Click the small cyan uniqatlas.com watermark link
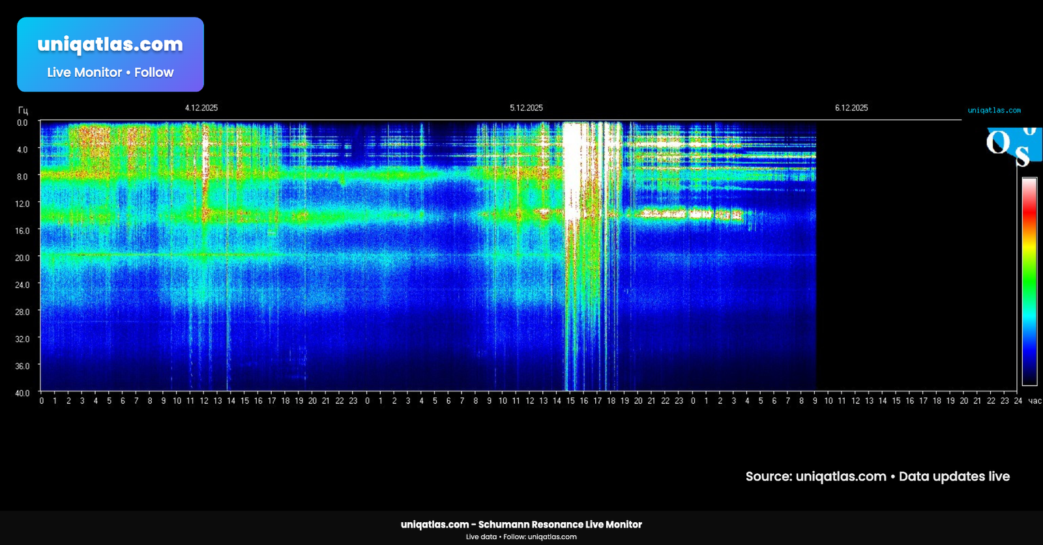The height and width of the screenshot is (545, 1043). (994, 111)
